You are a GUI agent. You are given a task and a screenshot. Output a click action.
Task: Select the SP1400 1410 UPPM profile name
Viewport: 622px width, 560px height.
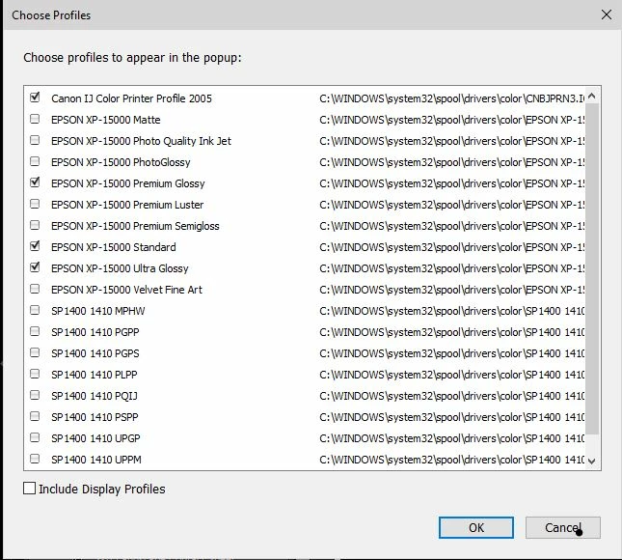[x=96, y=460]
